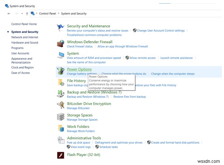This screenshot has width=224, height=165.
Task: Click the Work Folders icon
Action: [x=61, y=129]
